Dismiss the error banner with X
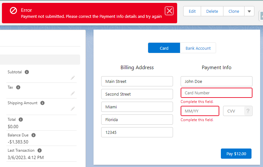 pyautogui.click(x=169, y=11)
